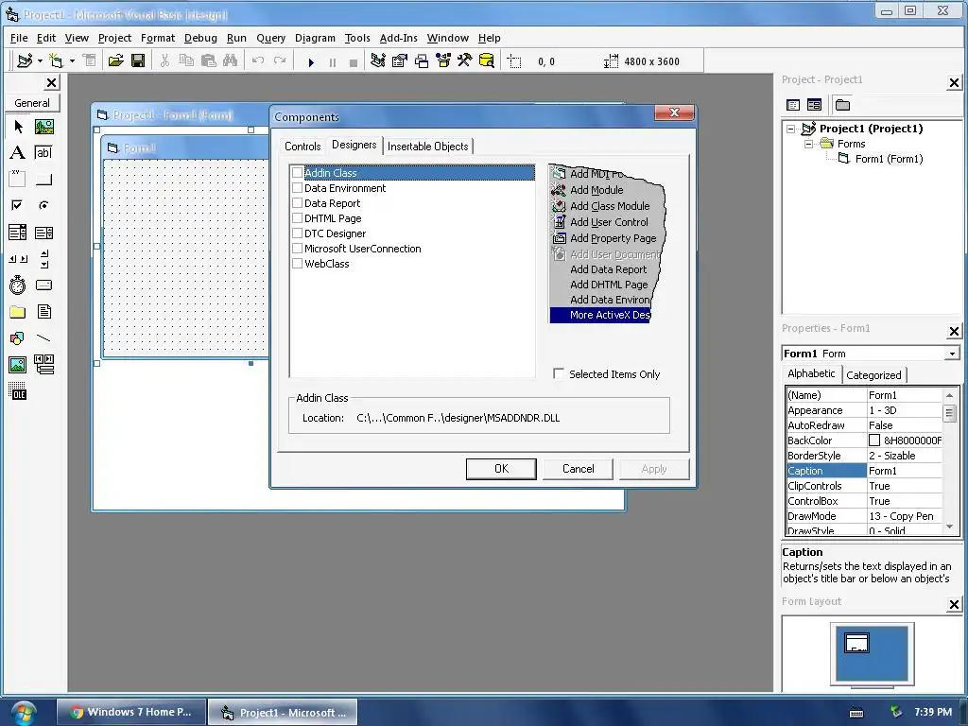The width and height of the screenshot is (968, 726).
Task: Check the Addin Class checkbox
Action: [298, 173]
